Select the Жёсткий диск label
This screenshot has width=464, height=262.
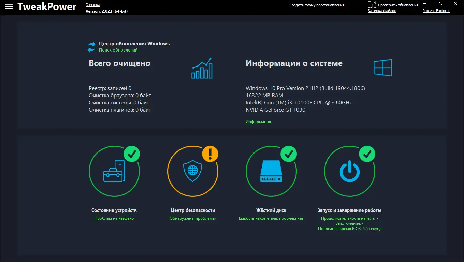tap(271, 210)
